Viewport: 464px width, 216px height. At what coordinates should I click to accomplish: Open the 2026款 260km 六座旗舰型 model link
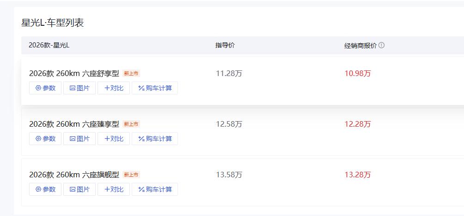(74, 175)
